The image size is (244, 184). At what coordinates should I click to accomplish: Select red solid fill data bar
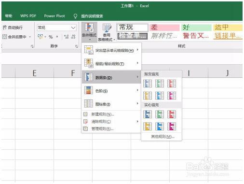click(172, 114)
